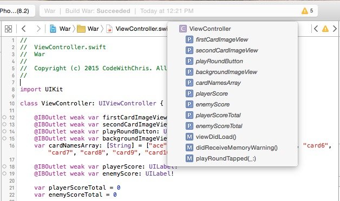The height and width of the screenshot is (201, 340).
Task: Open the War folder jump bar segment
Action: [x=88, y=29]
